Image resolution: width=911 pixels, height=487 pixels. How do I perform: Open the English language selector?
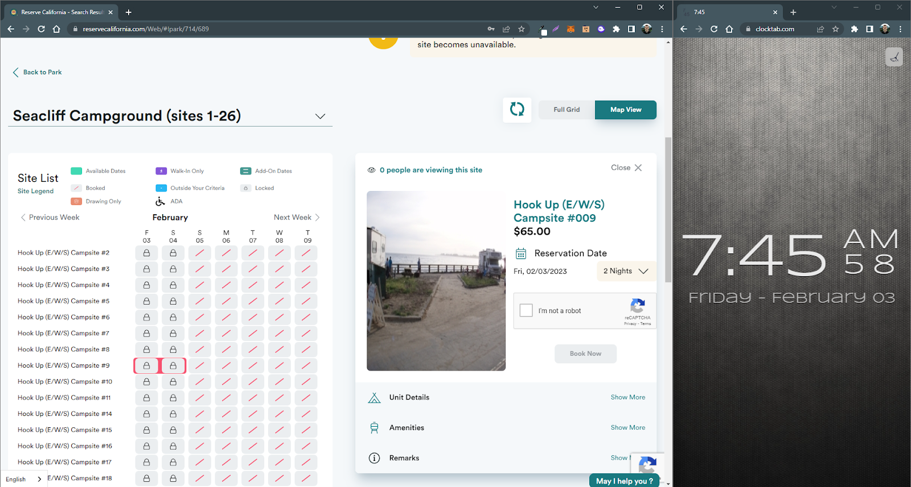point(23,479)
